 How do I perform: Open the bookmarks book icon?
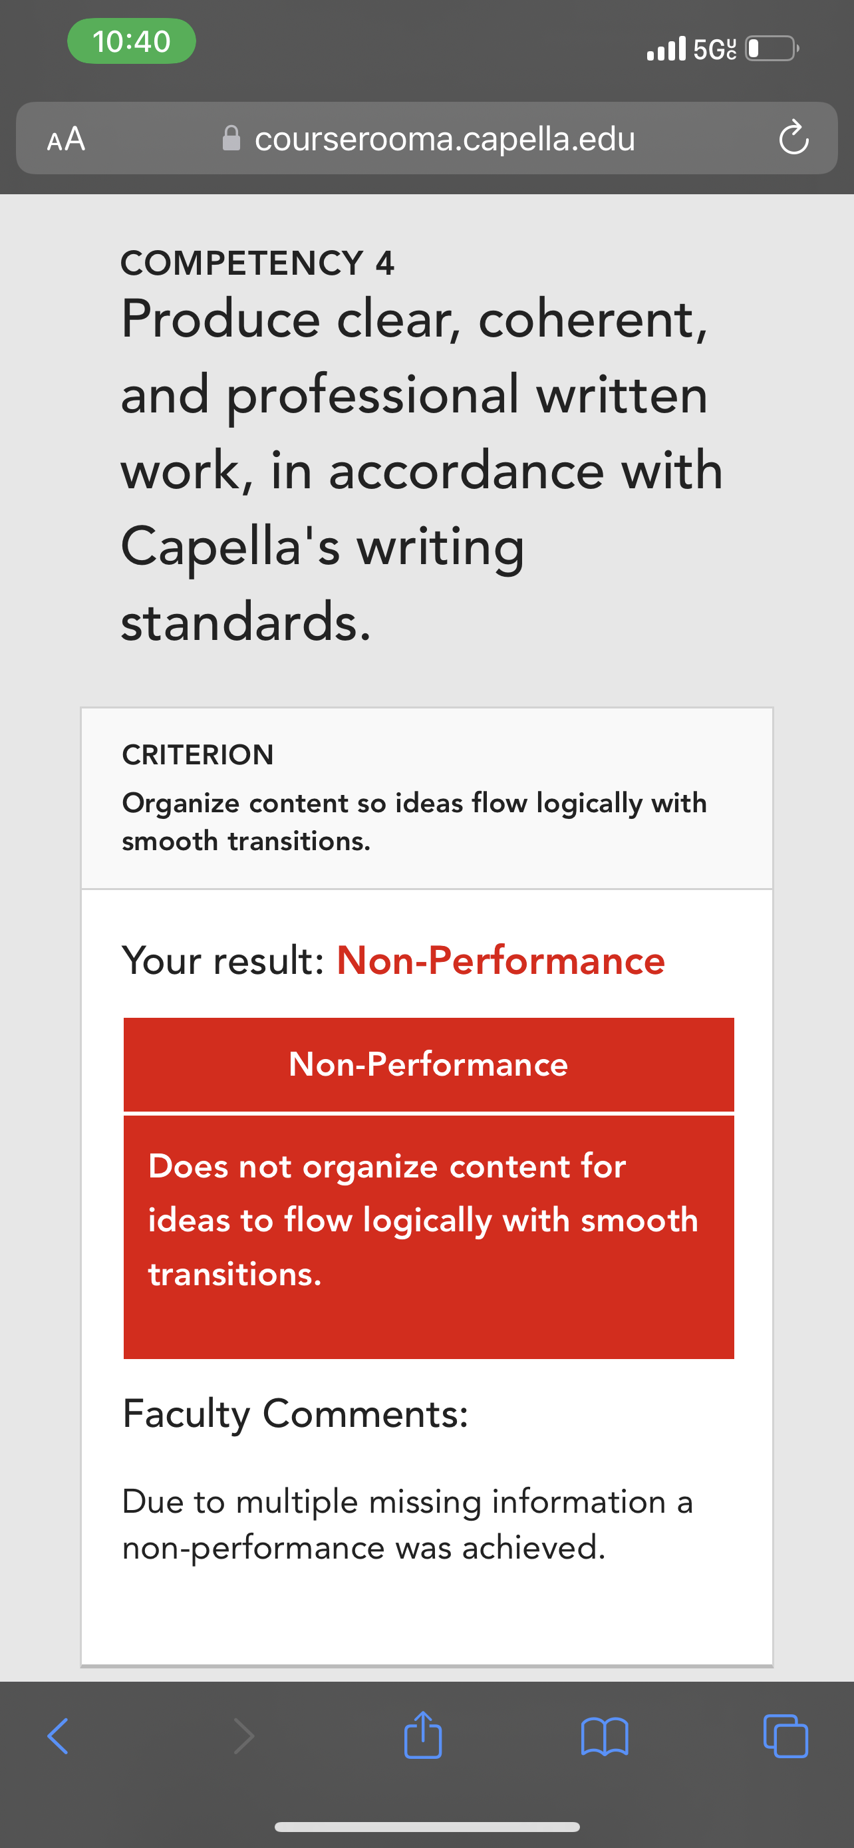point(605,1736)
